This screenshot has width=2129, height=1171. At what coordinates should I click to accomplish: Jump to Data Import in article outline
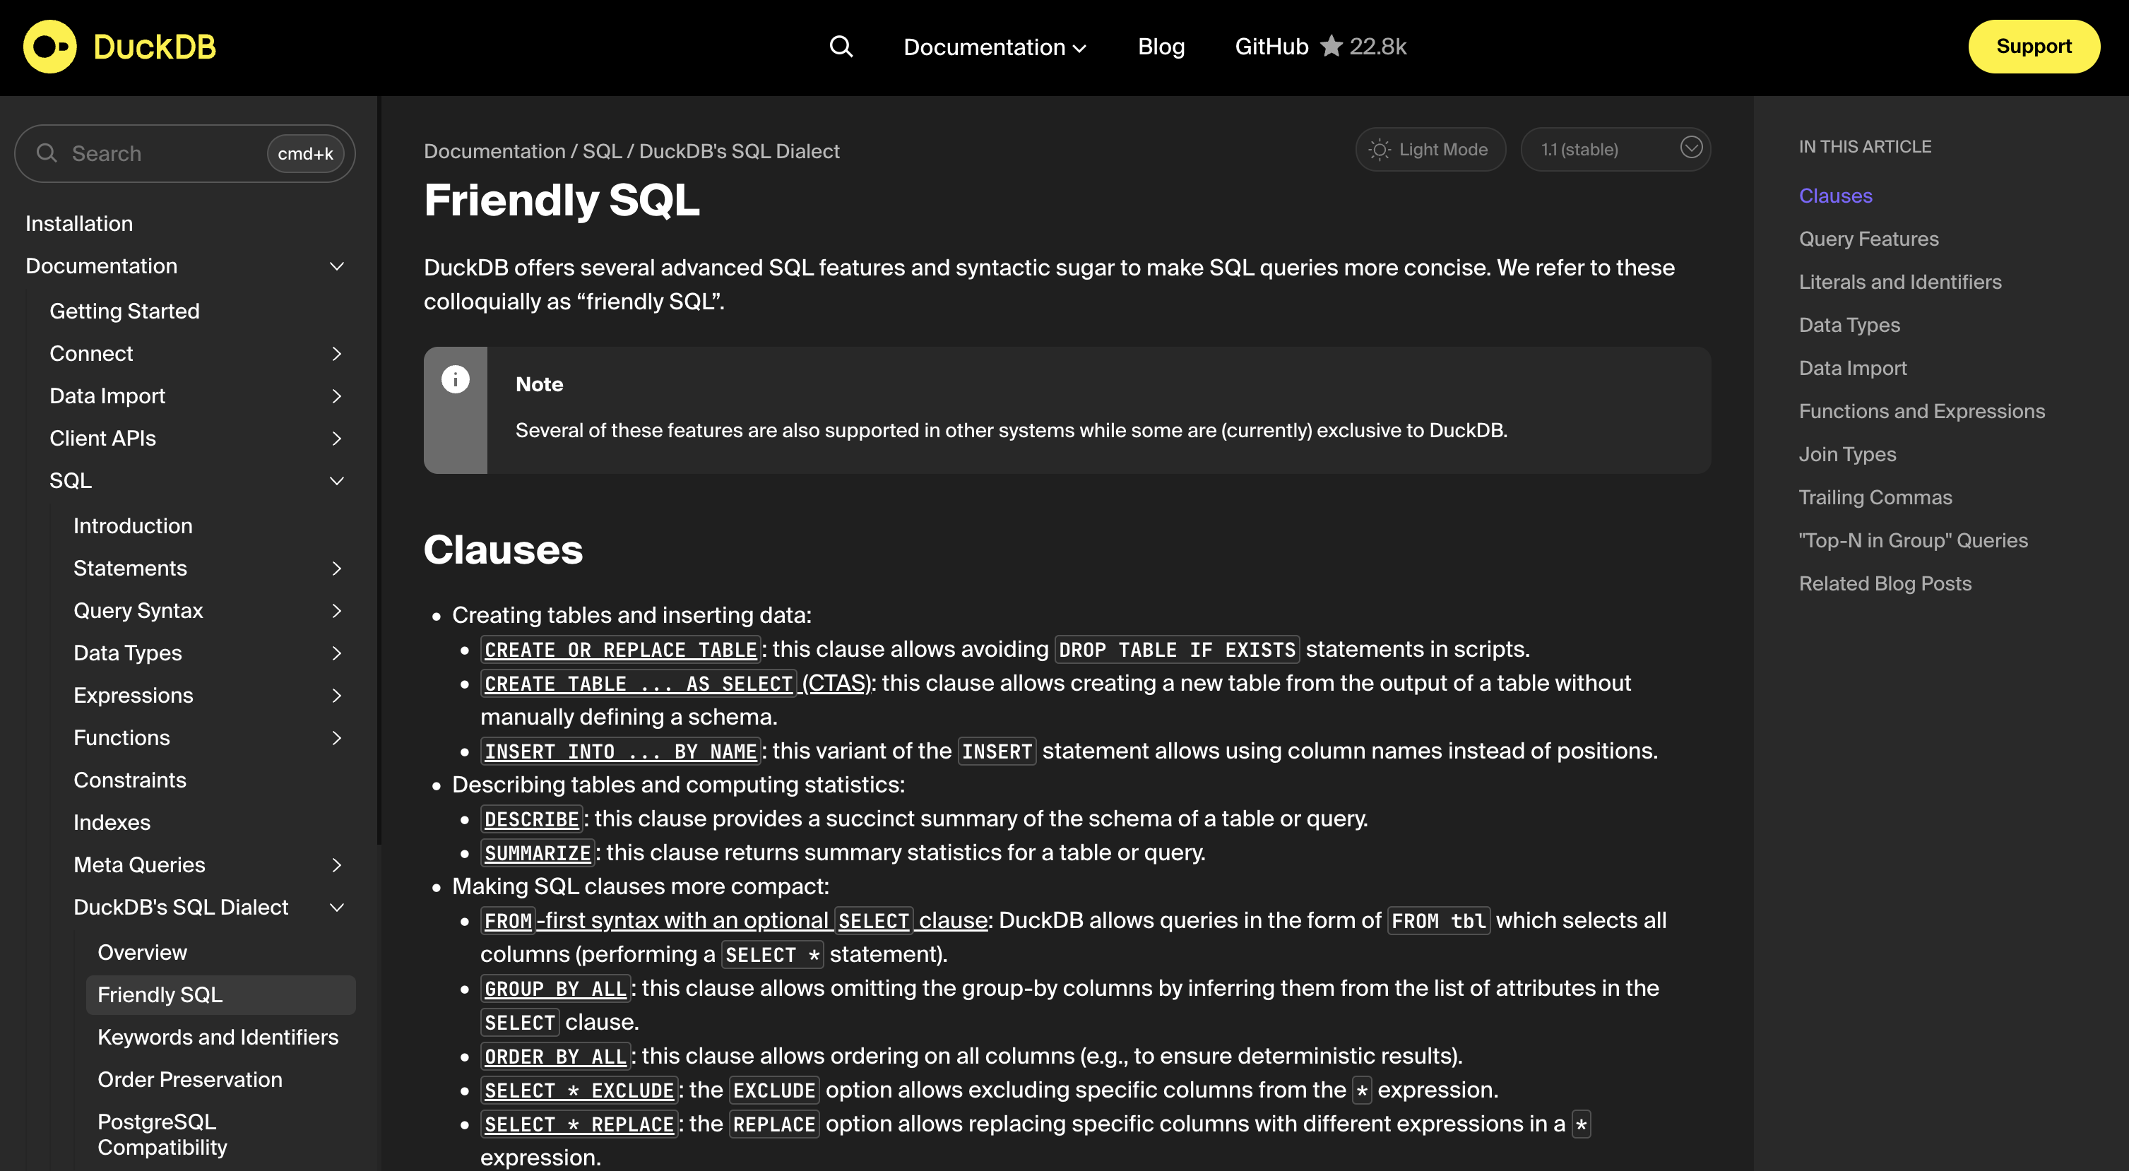1853,368
